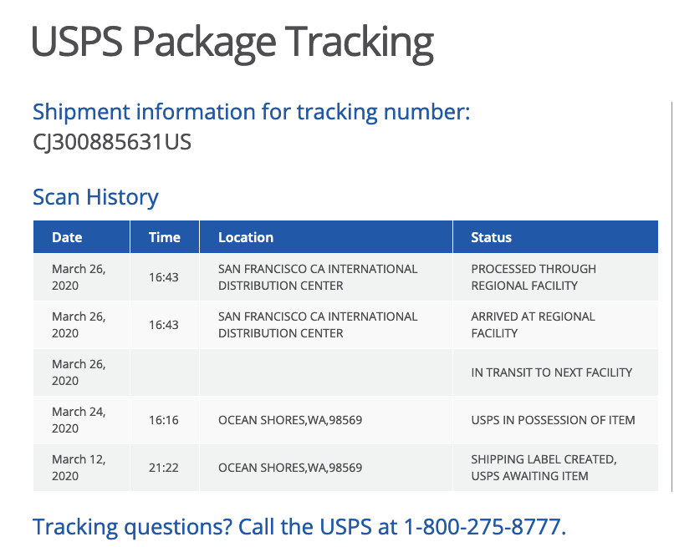Click USPS IN POSSESSION OF ITEM status
The width and height of the screenshot is (674, 547).
point(553,420)
